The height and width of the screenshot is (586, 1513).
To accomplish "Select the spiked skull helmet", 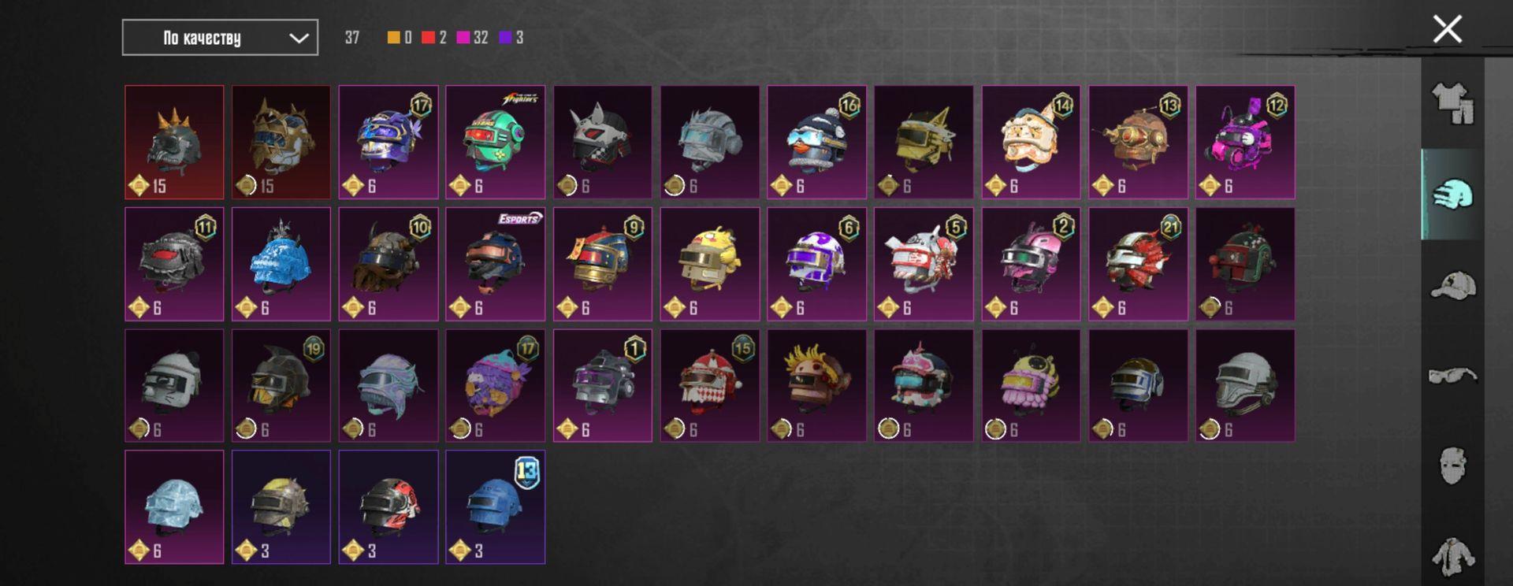I will tap(174, 142).
